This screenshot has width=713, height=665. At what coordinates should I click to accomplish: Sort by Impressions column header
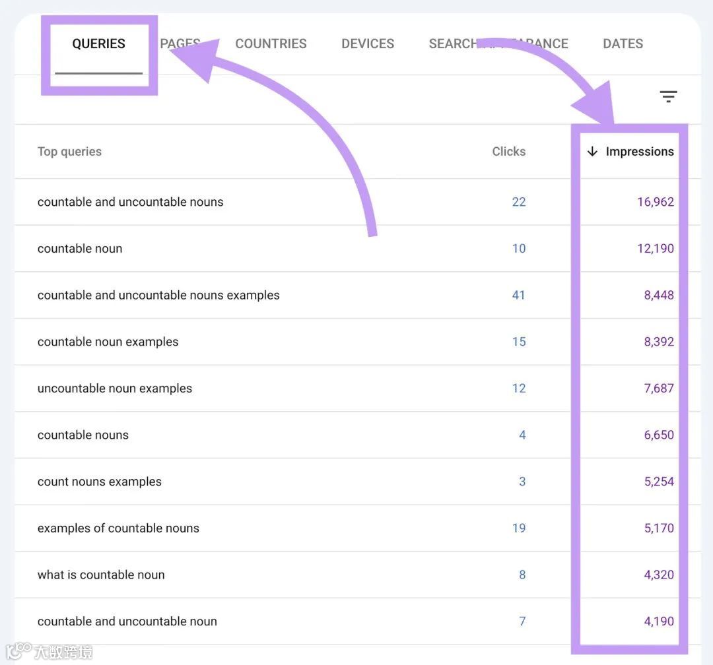639,152
